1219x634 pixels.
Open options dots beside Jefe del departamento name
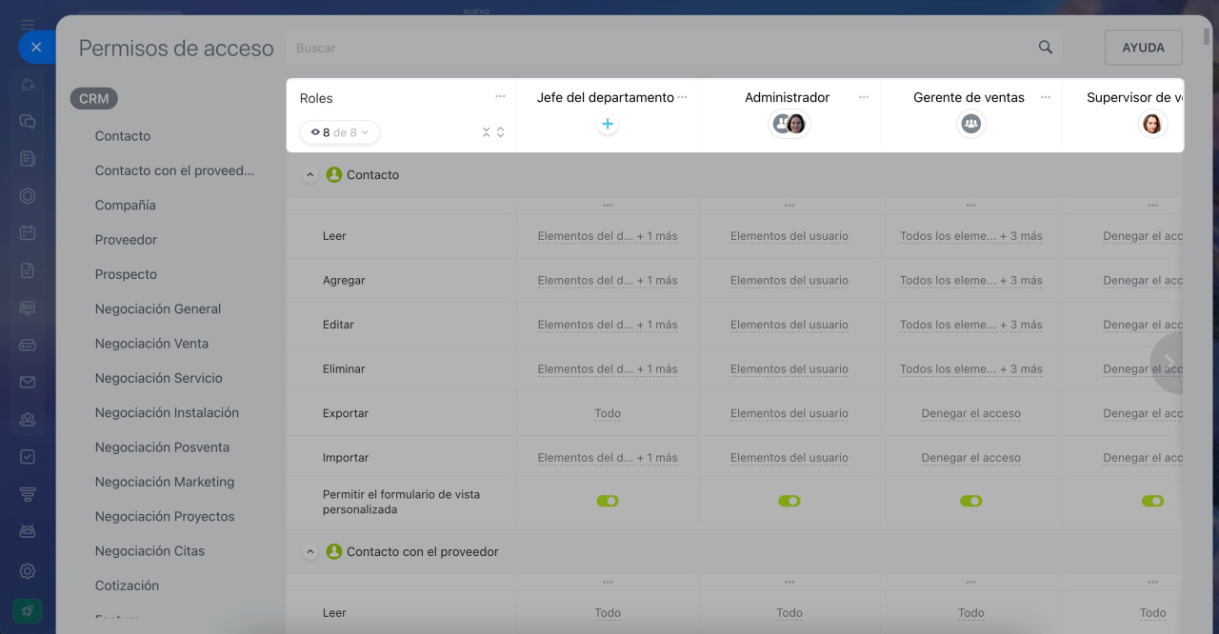[682, 97]
